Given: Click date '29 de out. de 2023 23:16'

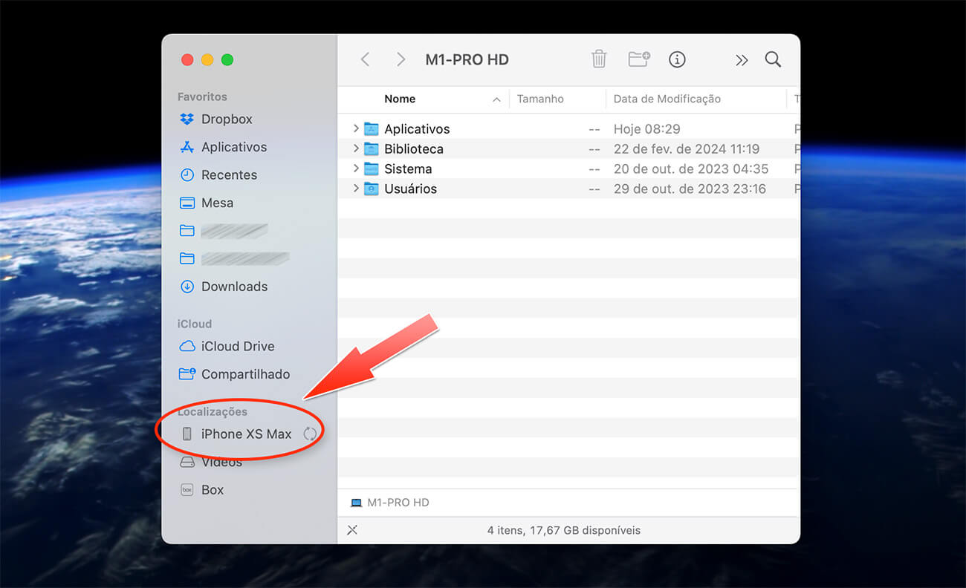Looking at the screenshot, I should tap(690, 189).
